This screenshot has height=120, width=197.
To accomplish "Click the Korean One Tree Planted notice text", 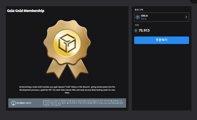I will coord(83,103).
